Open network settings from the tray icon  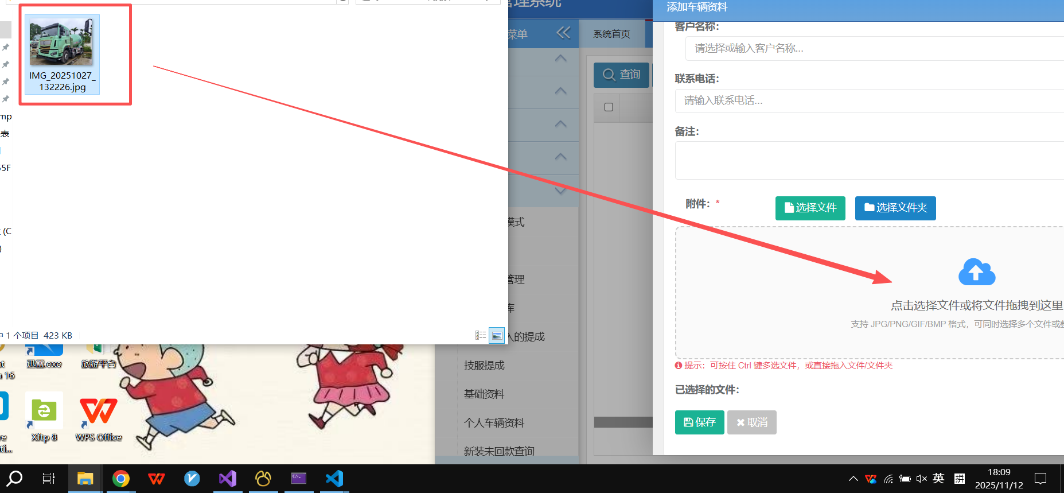pyautogui.click(x=888, y=479)
